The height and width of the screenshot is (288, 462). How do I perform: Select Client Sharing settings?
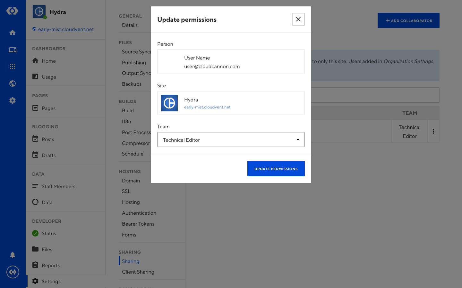[x=138, y=272]
